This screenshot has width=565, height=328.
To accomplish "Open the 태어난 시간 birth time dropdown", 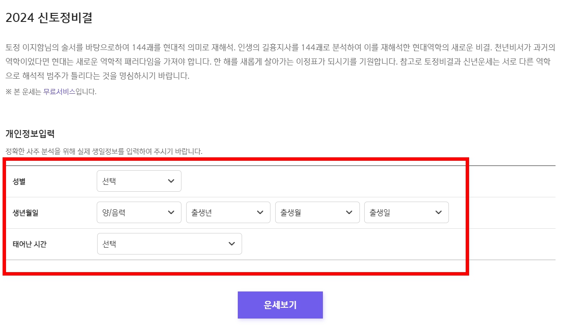I will click(169, 243).
